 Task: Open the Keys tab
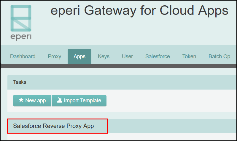(x=104, y=56)
